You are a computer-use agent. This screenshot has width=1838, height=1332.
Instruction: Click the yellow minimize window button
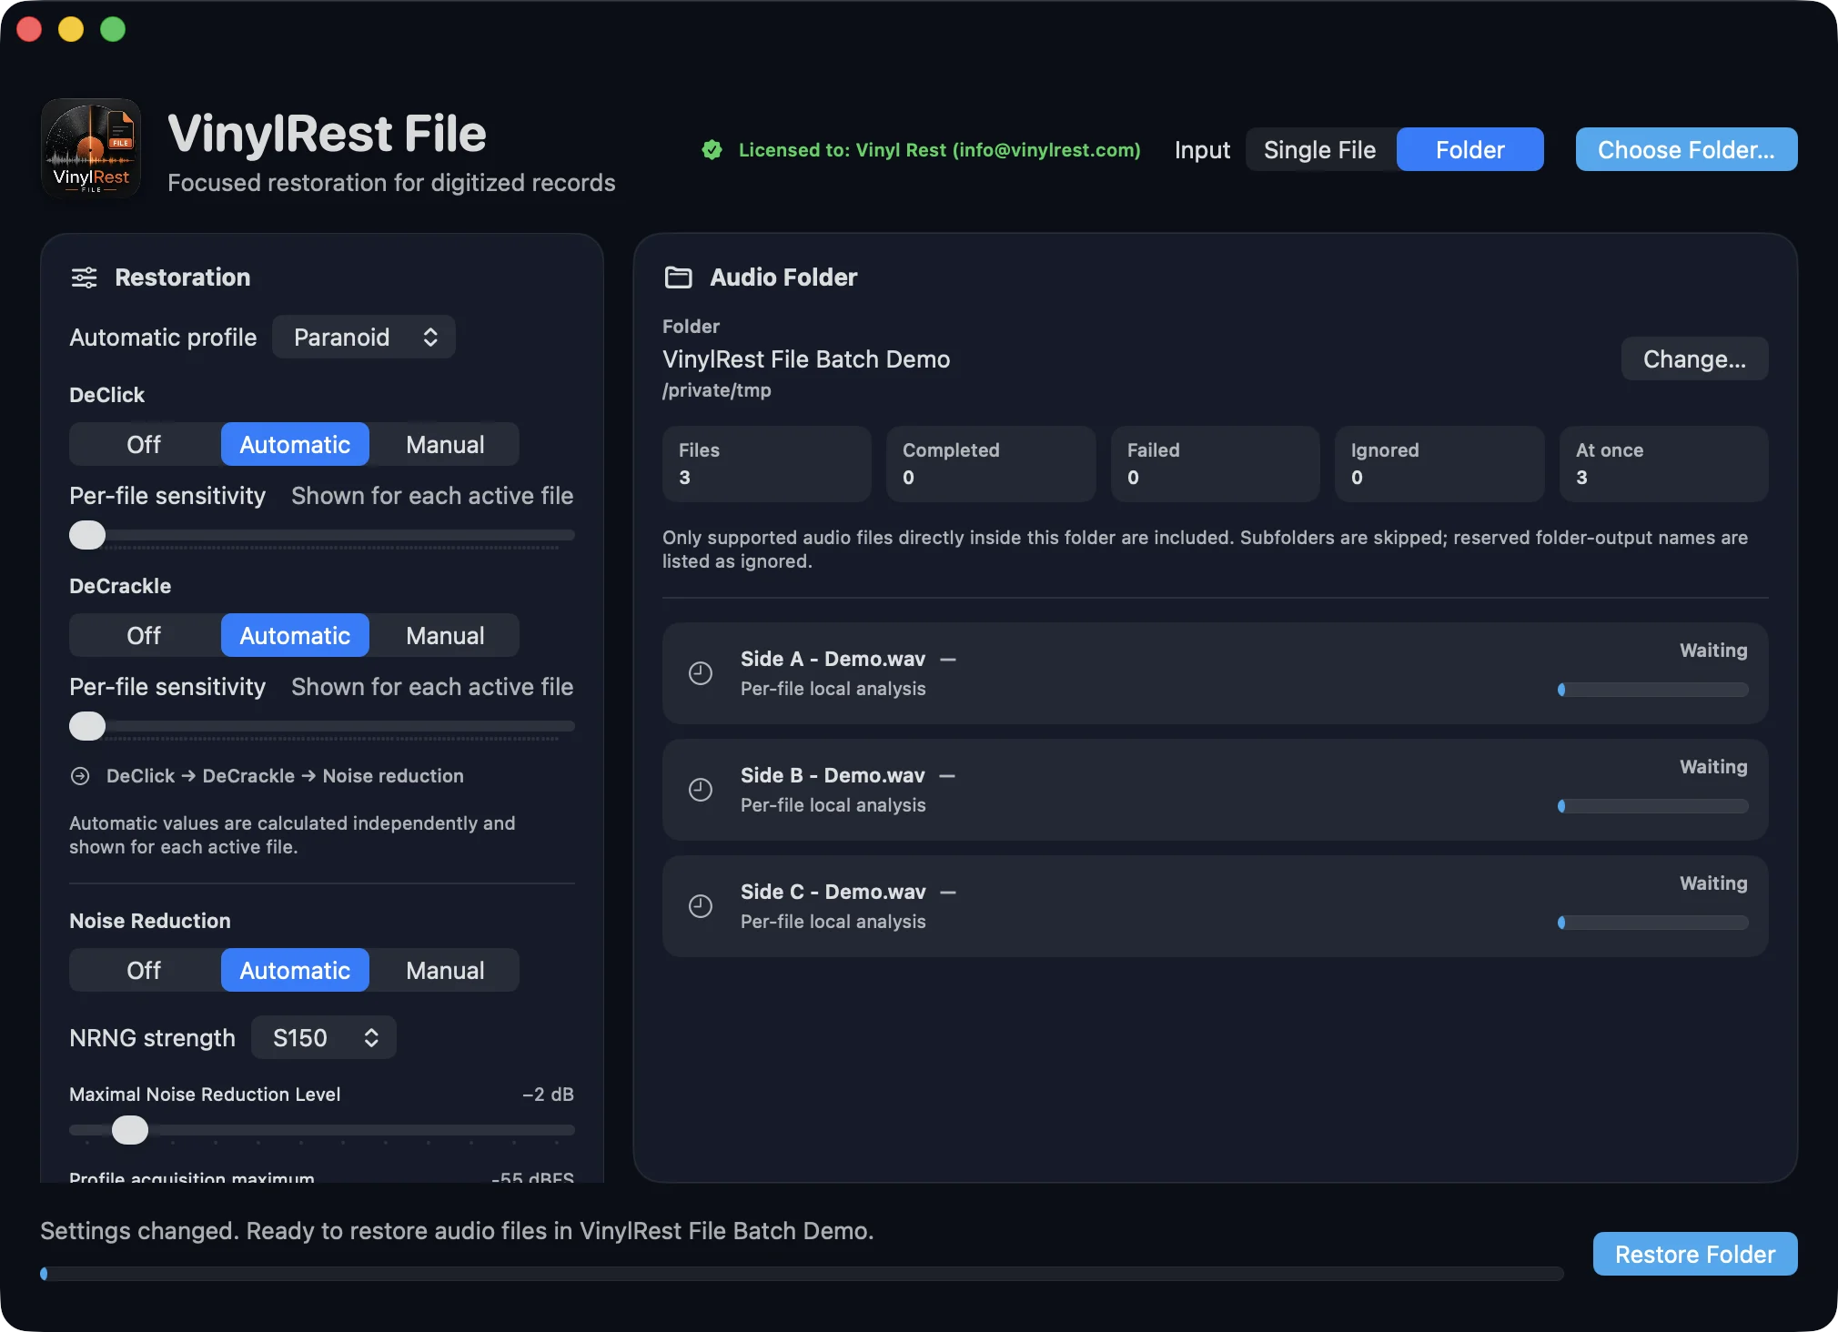[x=71, y=29]
